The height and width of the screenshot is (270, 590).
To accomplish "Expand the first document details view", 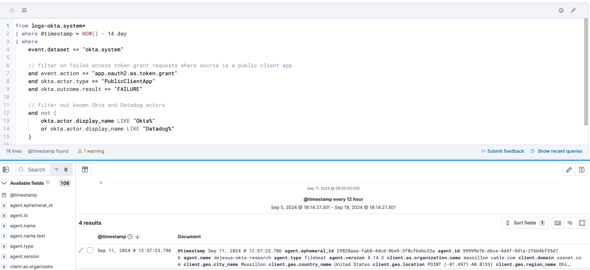I will click(x=81, y=250).
